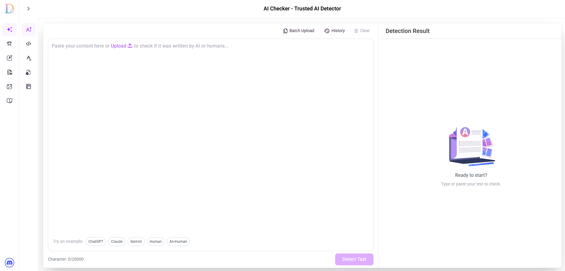Click Batch Upload
565x271 pixels.
point(298,31)
